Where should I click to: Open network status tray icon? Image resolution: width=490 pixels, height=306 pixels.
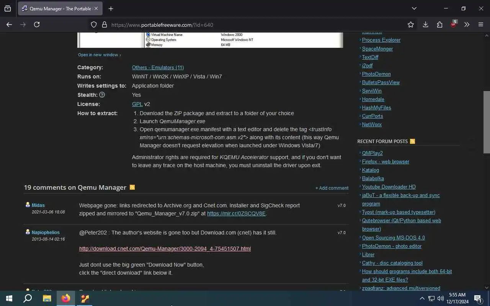coord(431,298)
